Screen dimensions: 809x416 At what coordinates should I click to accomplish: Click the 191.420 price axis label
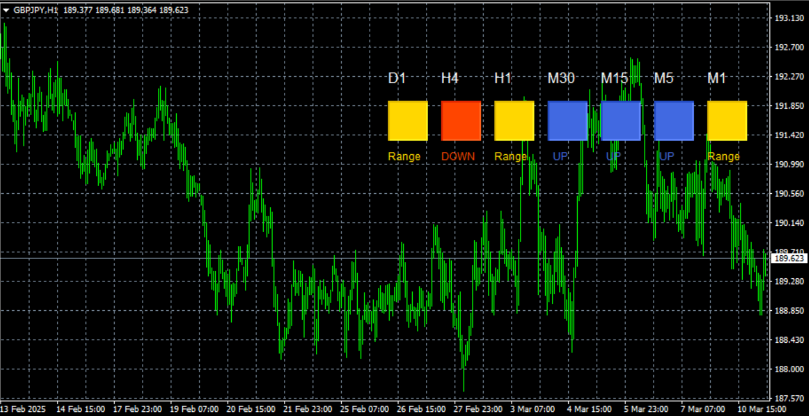[x=789, y=135]
